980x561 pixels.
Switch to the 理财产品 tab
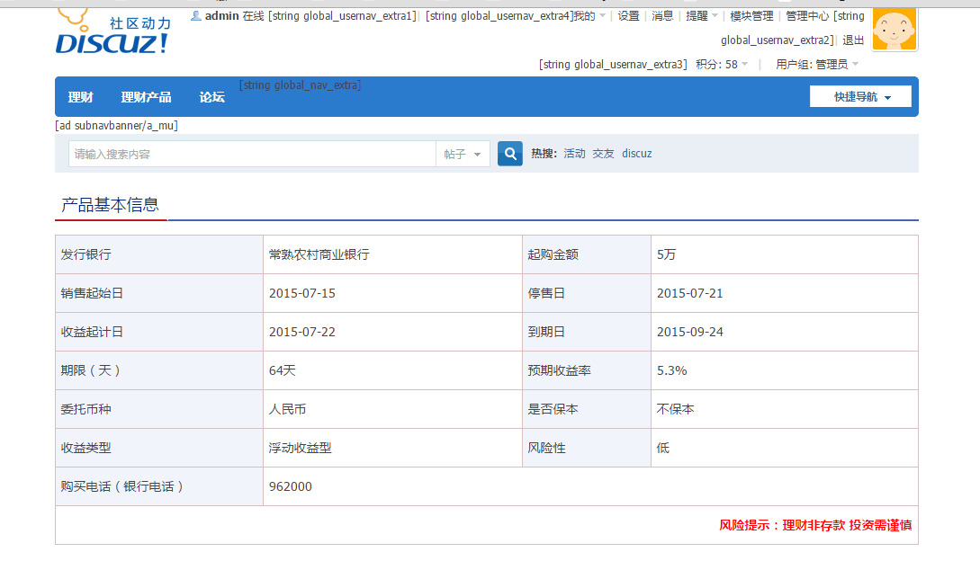tap(145, 96)
